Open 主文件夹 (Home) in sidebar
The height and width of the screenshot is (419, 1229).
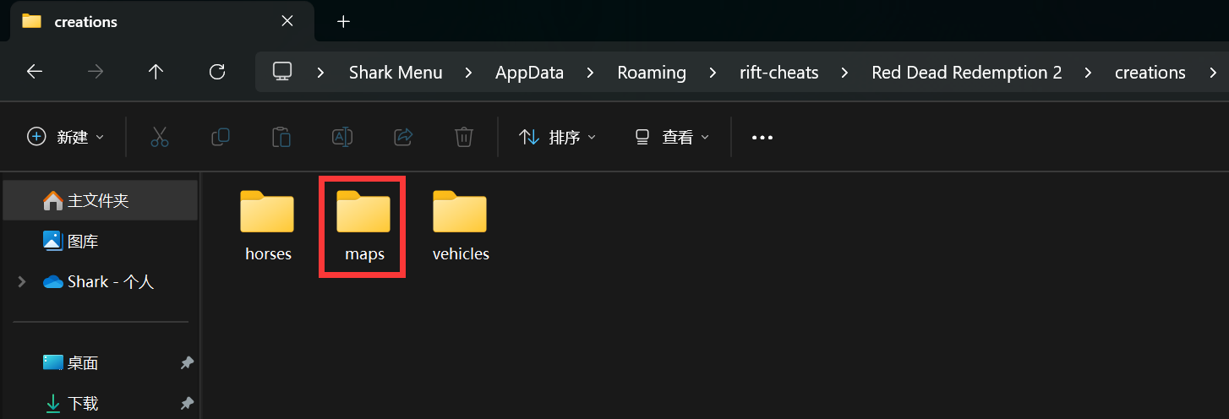(98, 201)
